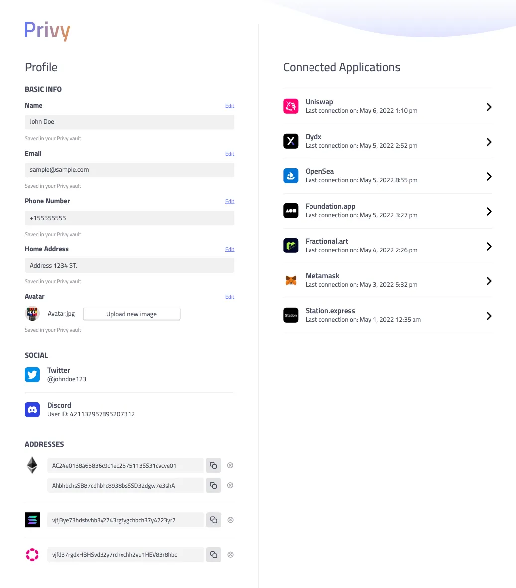The height and width of the screenshot is (588, 516).
Task: Edit the Phone Number field
Action: (x=229, y=201)
